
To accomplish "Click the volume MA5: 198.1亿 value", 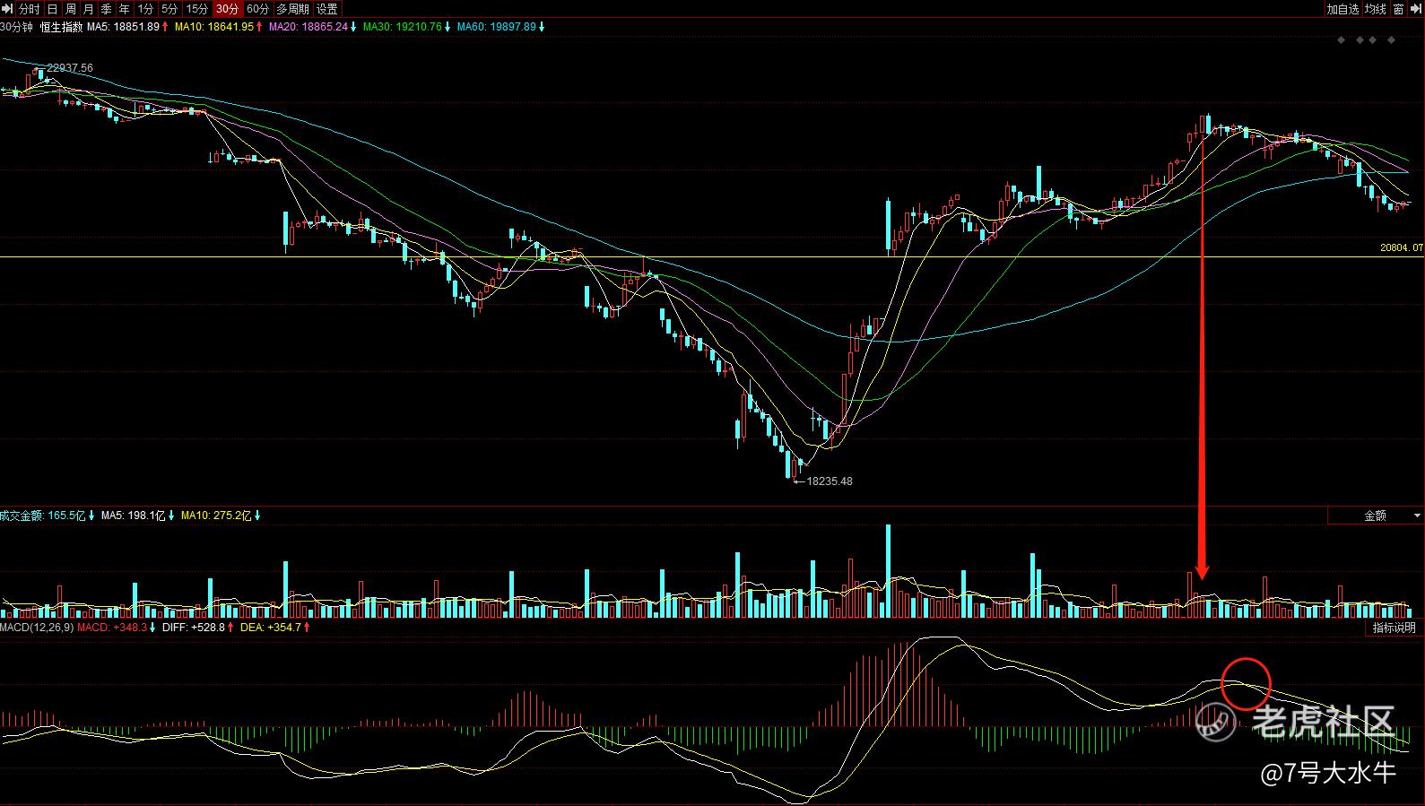I will coord(134,516).
